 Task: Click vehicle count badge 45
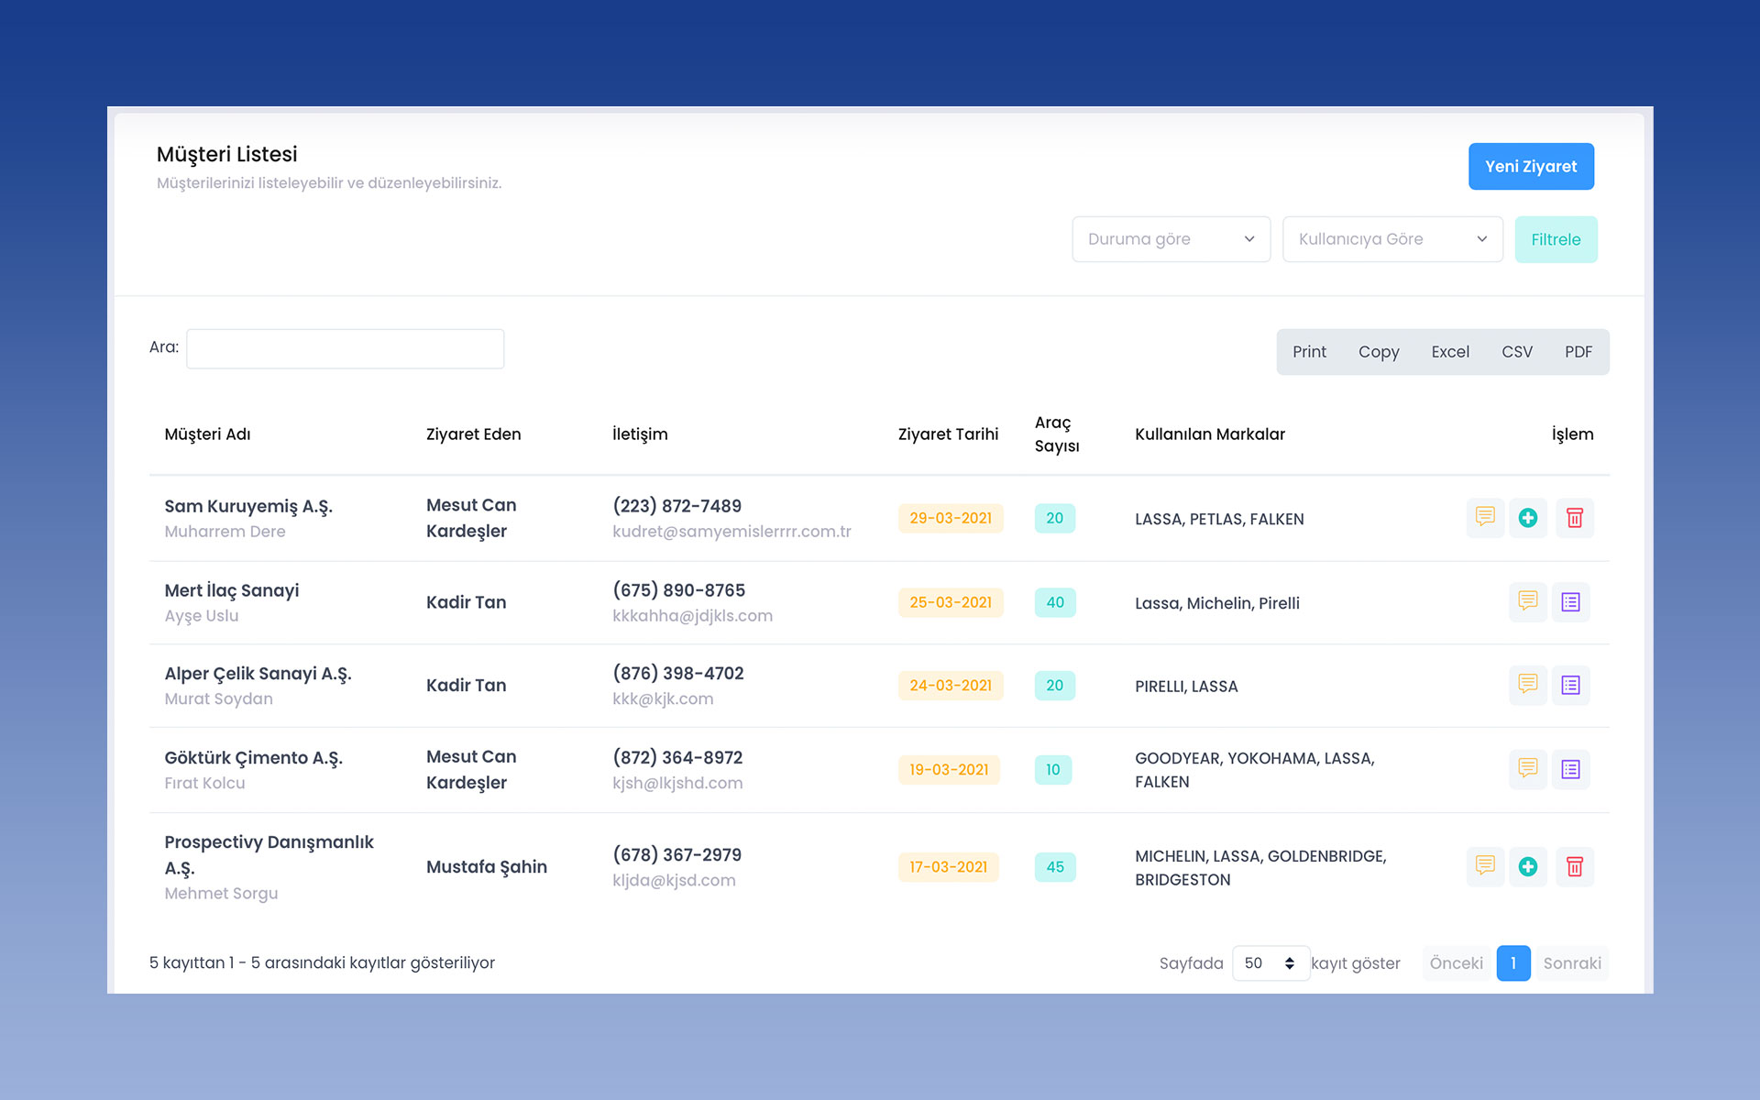1055,866
